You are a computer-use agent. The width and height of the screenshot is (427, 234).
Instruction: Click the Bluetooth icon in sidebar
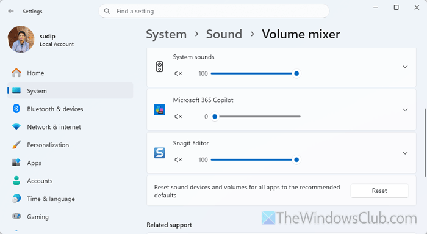pyautogui.click(x=16, y=109)
